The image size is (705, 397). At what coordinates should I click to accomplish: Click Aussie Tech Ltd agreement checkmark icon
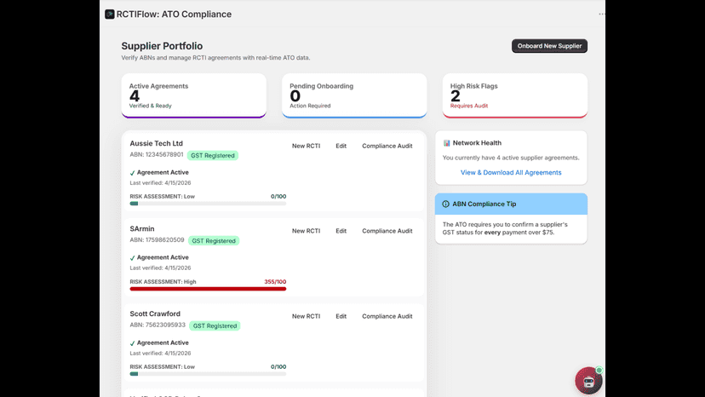pos(132,173)
